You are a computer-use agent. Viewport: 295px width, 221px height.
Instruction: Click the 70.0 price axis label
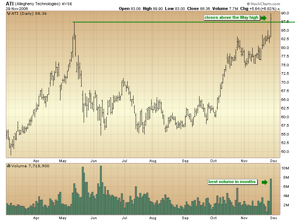coord(285,82)
